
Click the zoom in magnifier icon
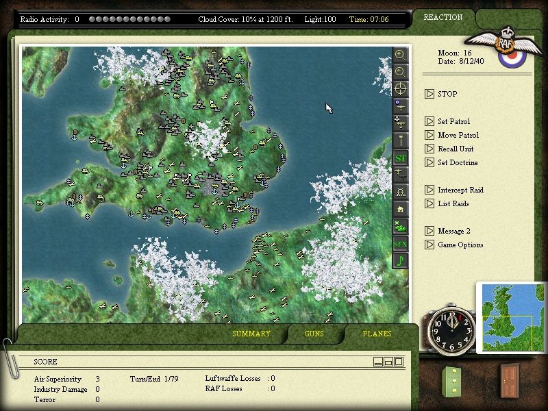(x=401, y=55)
